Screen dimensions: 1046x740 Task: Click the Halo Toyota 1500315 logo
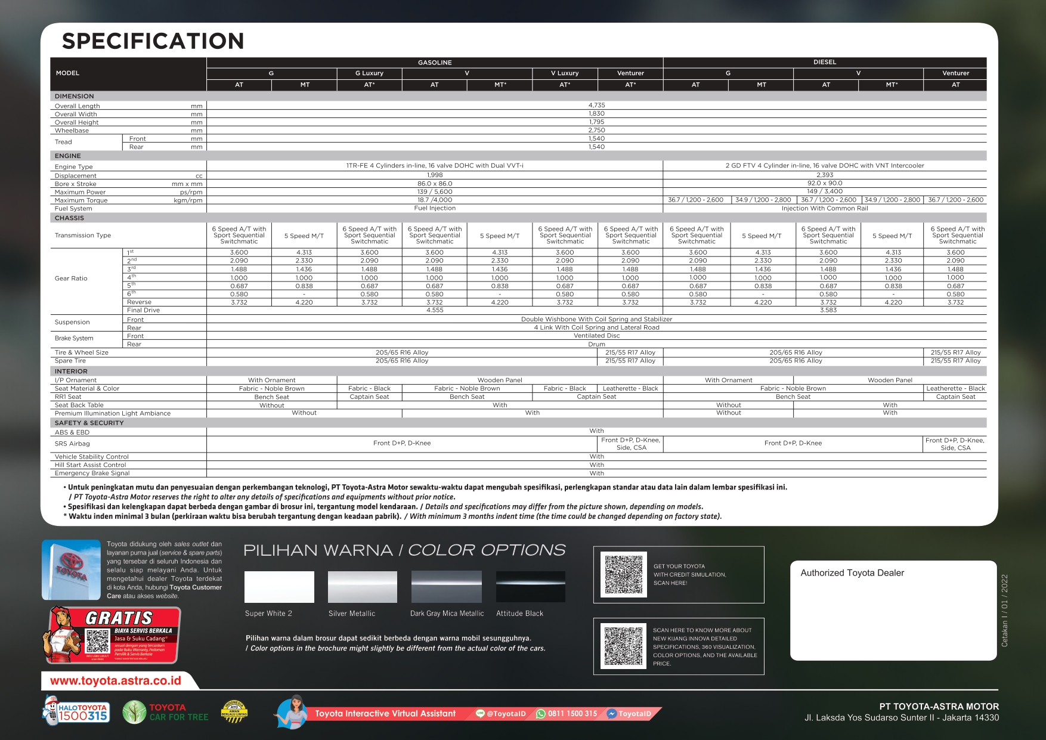(x=76, y=711)
